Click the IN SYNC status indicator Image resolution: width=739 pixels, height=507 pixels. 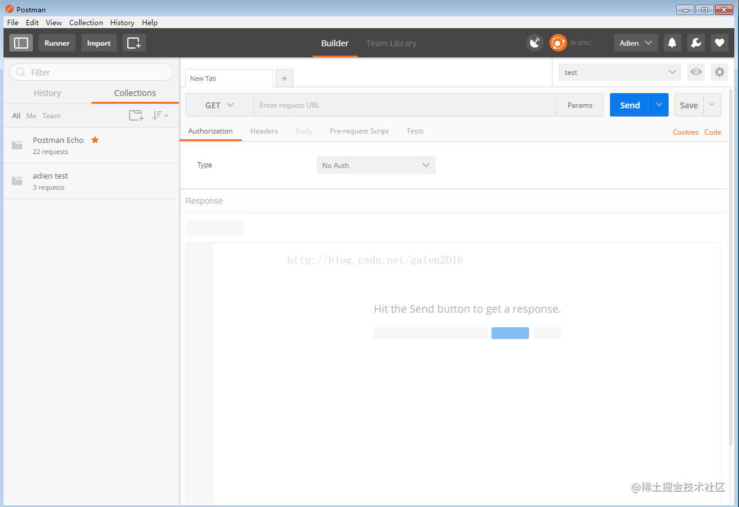(x=558, y=43)
